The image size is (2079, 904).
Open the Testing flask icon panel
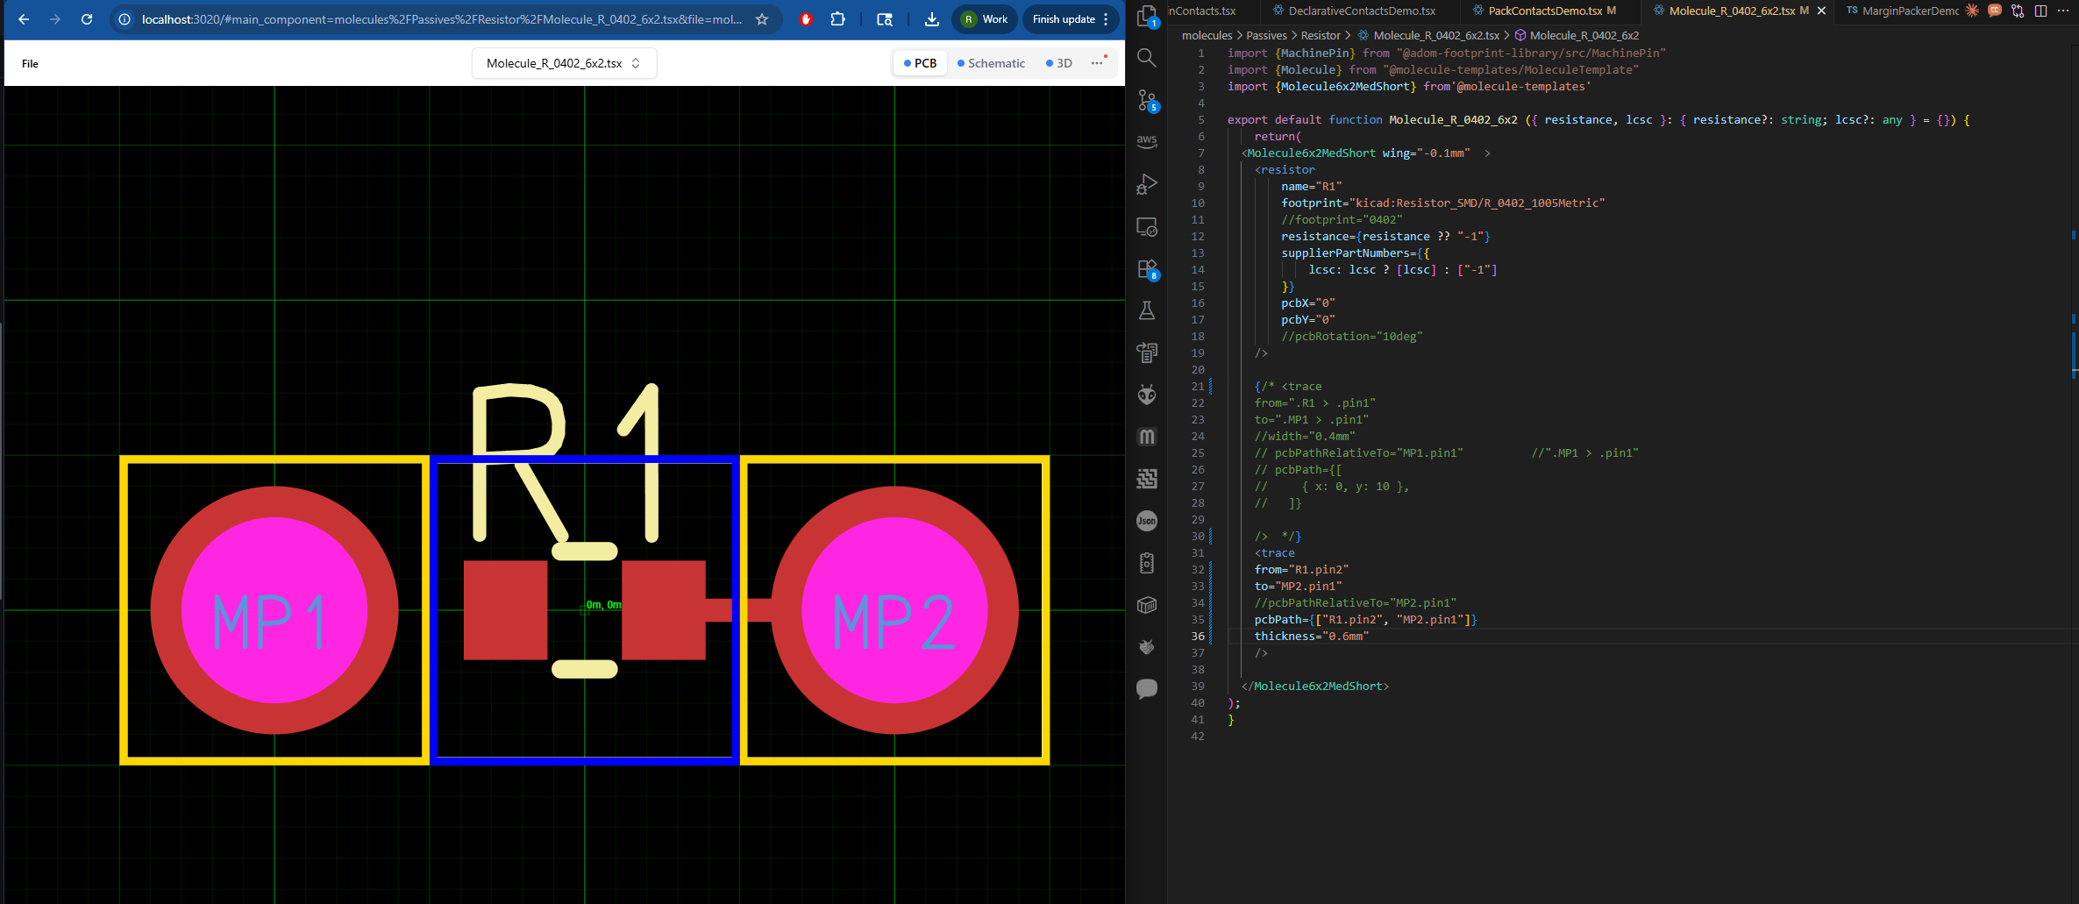tap(1147, 310)
